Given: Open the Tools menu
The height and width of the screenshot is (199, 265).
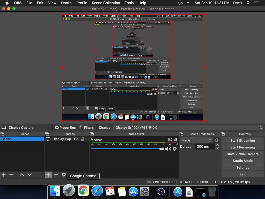Looking at the screenshot, I should (129, 3).
